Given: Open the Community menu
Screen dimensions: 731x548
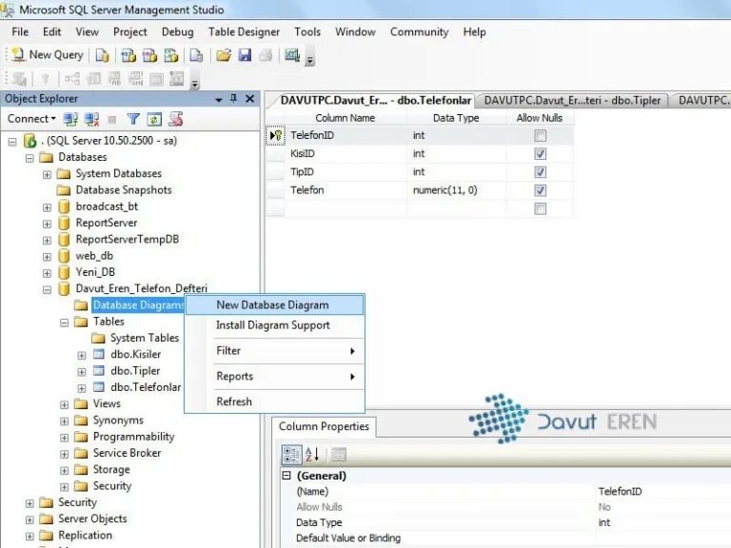Looking at the screenshot, I should [x=419, y=32].
